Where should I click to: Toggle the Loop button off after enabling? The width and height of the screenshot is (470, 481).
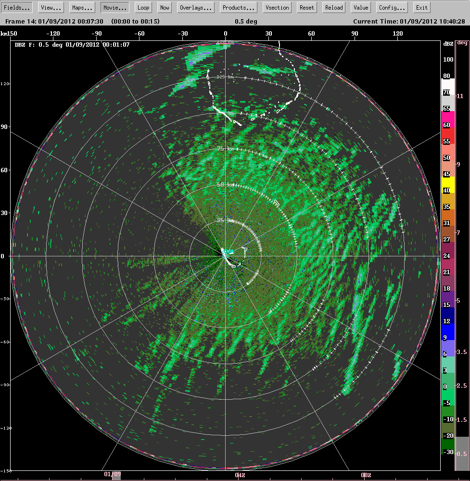tap(143, 7)
